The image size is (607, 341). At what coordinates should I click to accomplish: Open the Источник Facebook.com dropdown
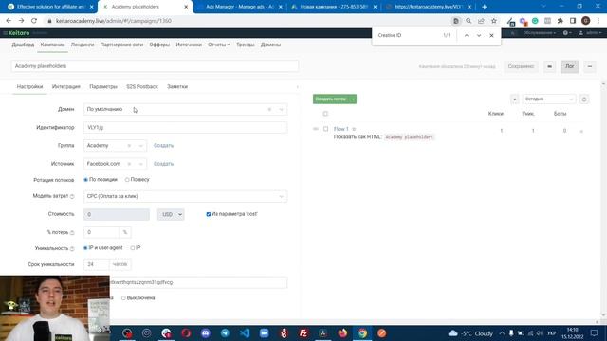(115, 164)
